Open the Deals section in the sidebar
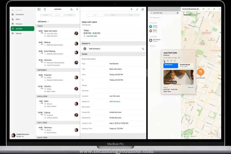 click(x=23, y=19)
